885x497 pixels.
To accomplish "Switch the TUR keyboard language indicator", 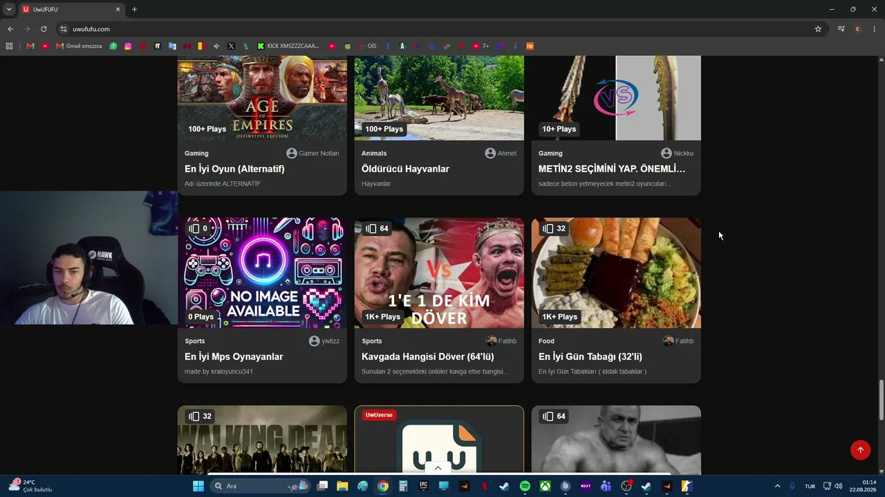I will click(810, 486).
